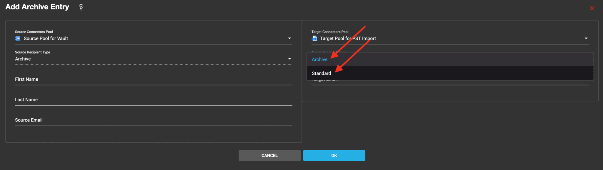Click the Source Pool for Vault icon
Screen dimensions: 603x170
pos(18,38)
